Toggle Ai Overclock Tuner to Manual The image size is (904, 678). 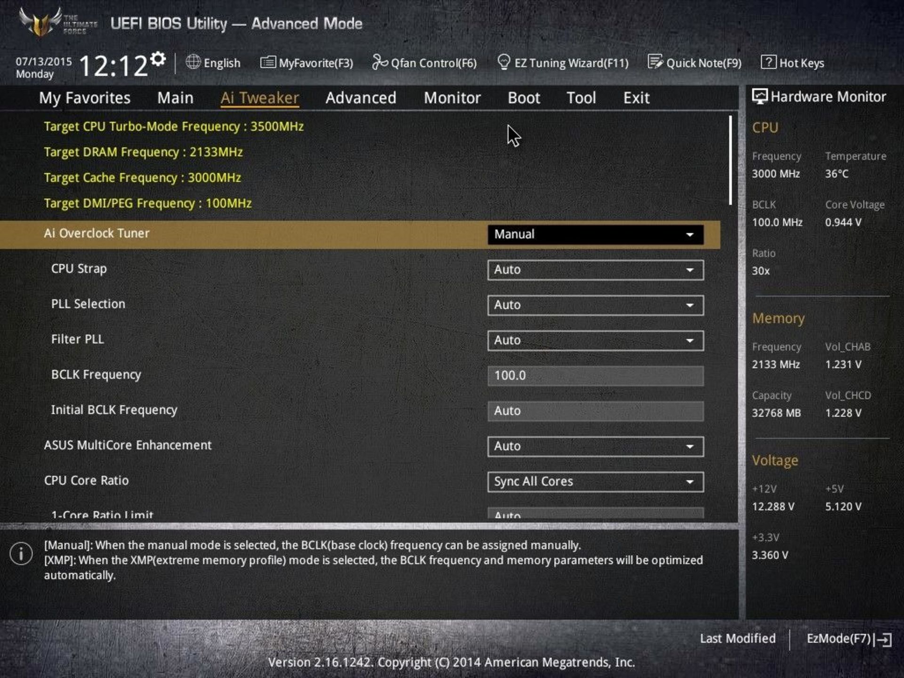(x=594, y=234)
